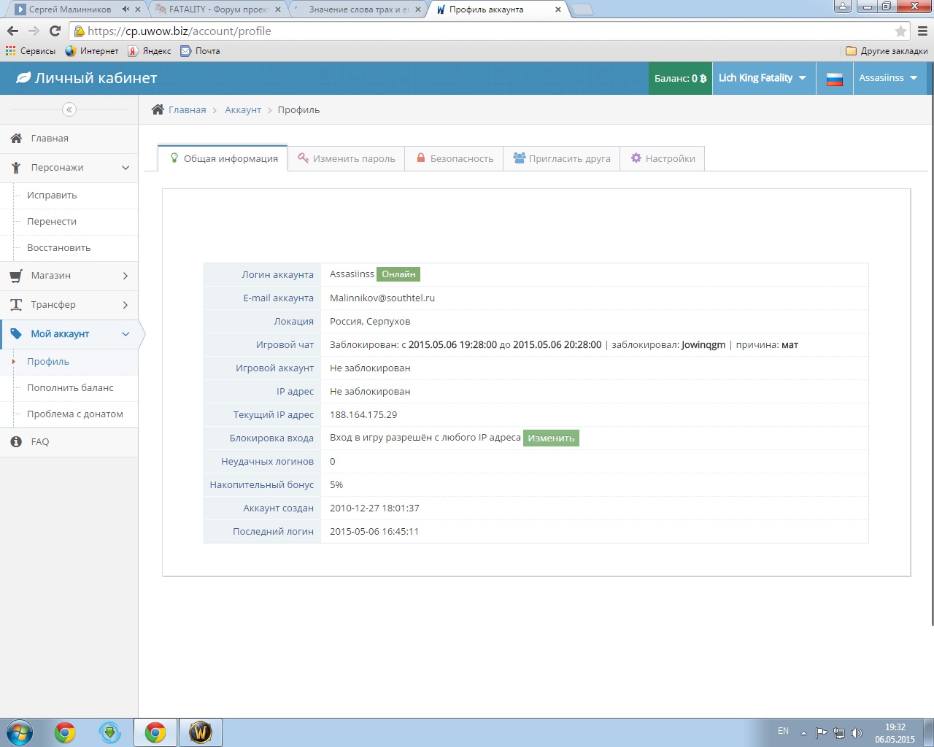The image size is (934, 747).
Task: Open the Безопасность tab
Action: click(454, 158)
